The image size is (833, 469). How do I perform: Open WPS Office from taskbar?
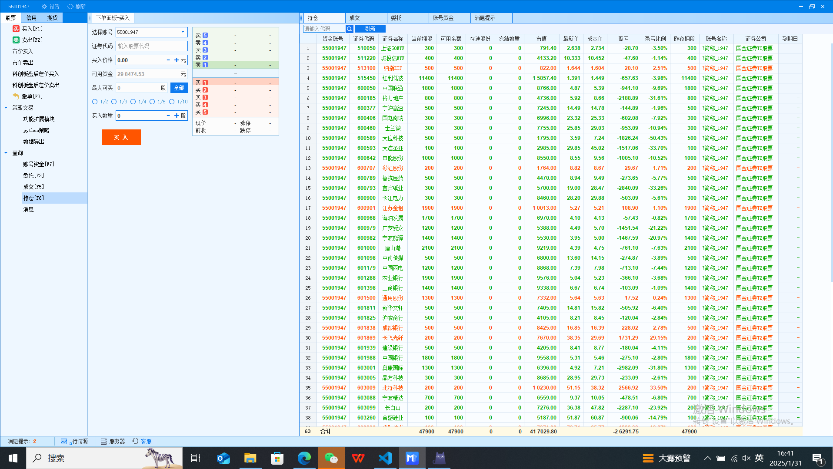pyautogui.click(x=358, y=458)
